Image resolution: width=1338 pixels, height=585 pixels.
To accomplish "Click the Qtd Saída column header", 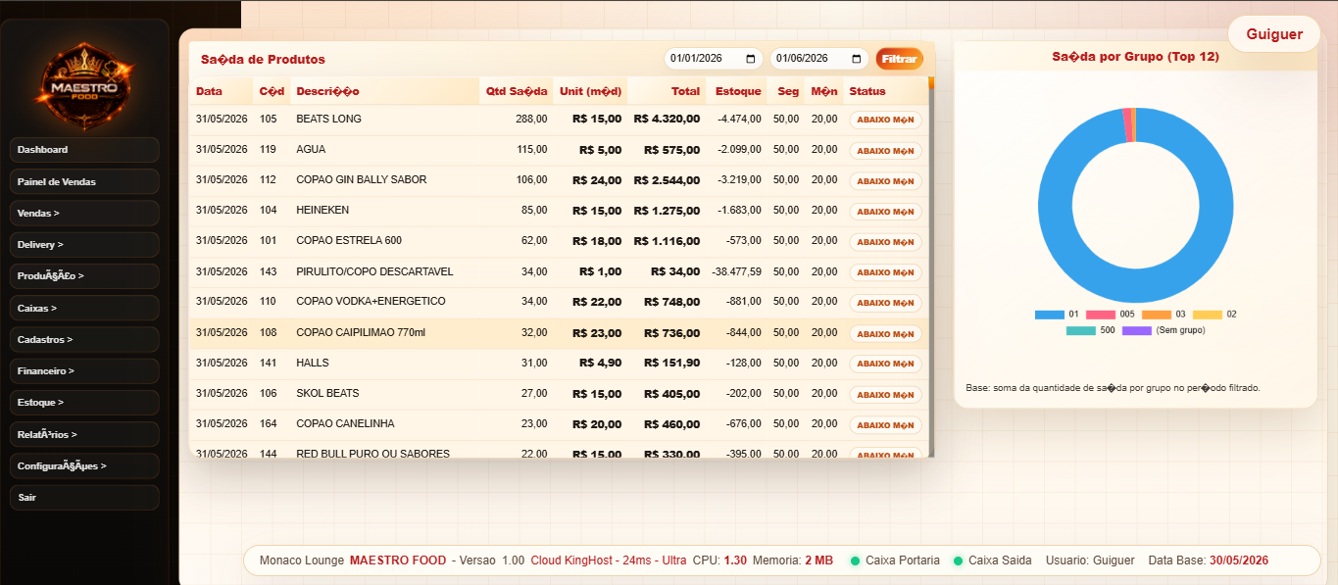I will [x=517, y=91].
